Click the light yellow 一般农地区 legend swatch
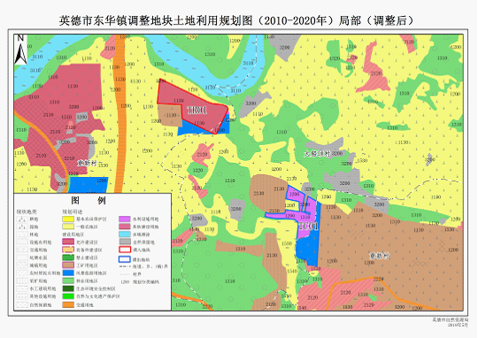This screenshot has width=478, height=338. (x=68, y=227)
